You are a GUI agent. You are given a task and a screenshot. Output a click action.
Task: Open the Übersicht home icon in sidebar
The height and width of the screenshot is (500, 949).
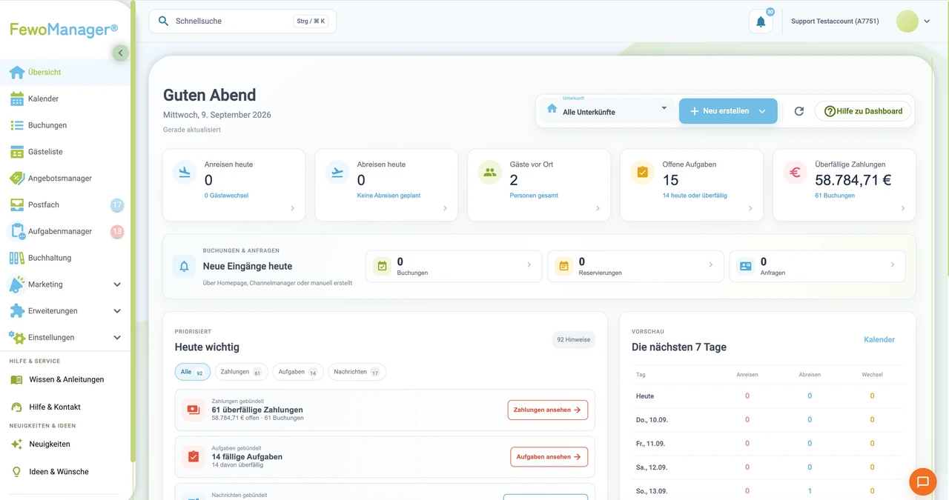(16, 72)
